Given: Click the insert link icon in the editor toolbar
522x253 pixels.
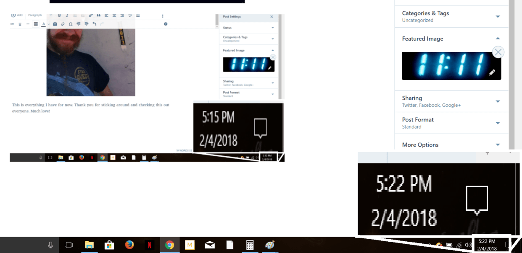Looking at the screenshot, I should pos(91,15).
